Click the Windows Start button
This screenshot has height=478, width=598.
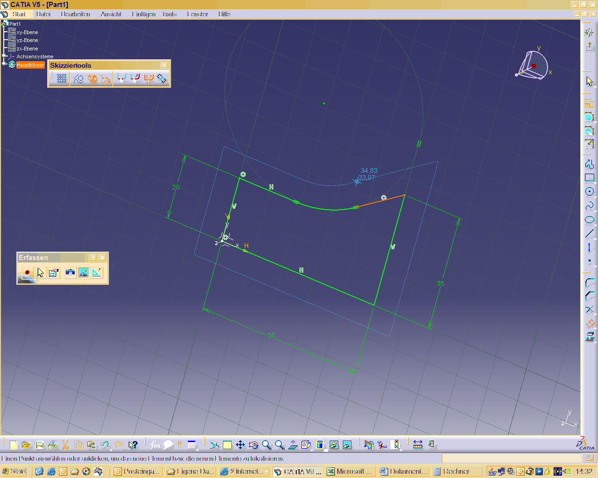coord(14,471)
